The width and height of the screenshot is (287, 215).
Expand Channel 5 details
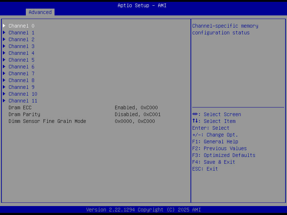pyautogui.click(x=21, y=59)
